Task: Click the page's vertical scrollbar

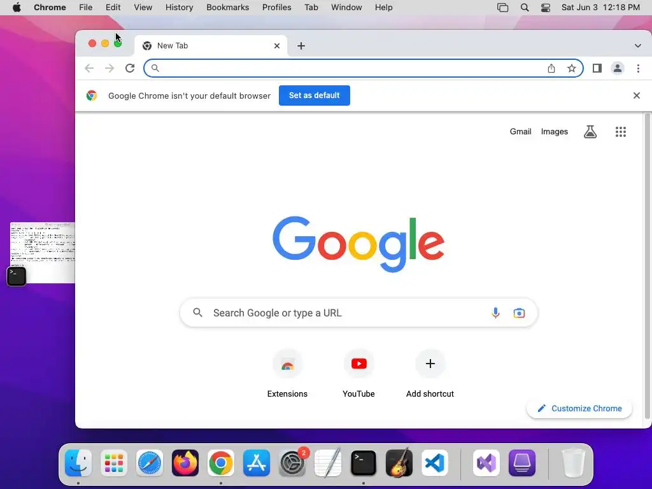Action: tap(647, 266)
